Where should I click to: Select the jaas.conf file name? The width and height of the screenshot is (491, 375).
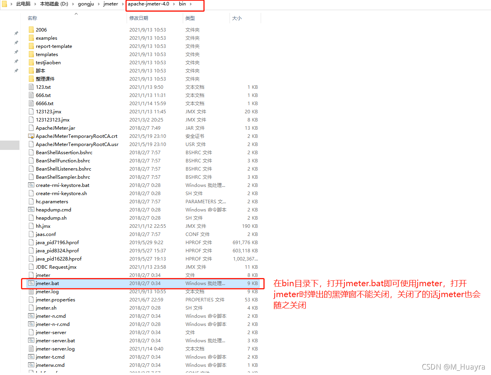(46, 234)
